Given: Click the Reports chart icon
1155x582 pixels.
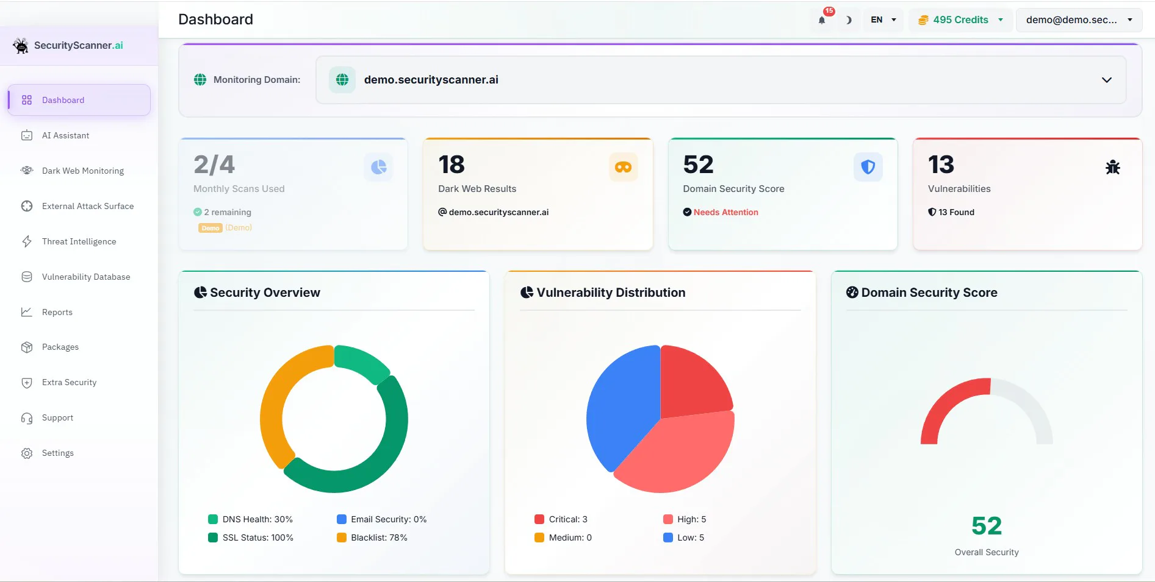Looking at the screenshot, I should coord(27,312).
